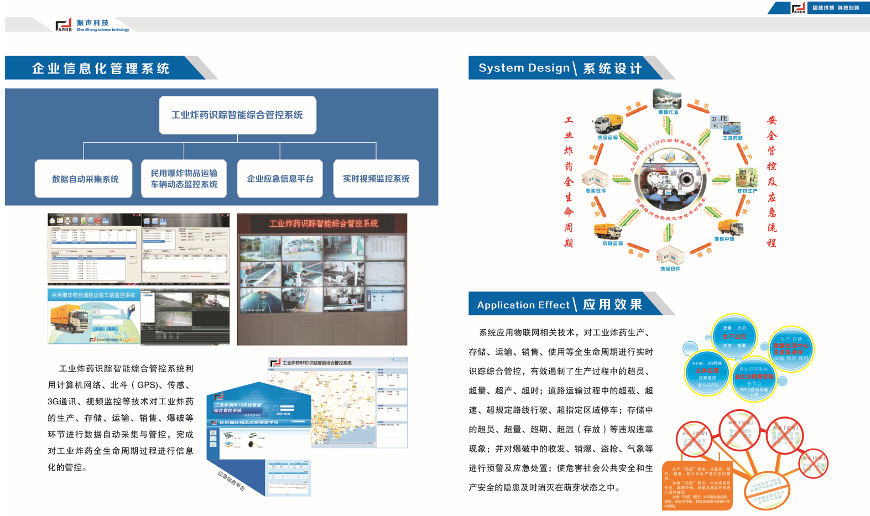Screen dimensions: 870x516
Task: Click the 工控网路 control network icon
Action: (726, 126)
